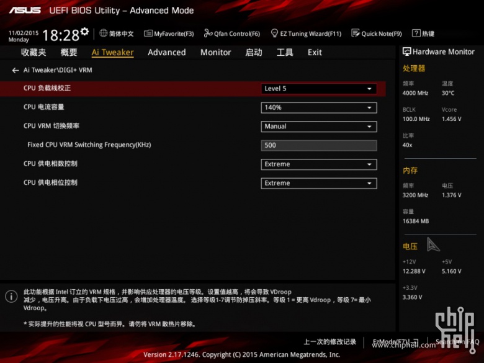This screenshot has width=484, height=363.
Task: Click the MyFavorite list icon
Action: click(x=148, y=34)
